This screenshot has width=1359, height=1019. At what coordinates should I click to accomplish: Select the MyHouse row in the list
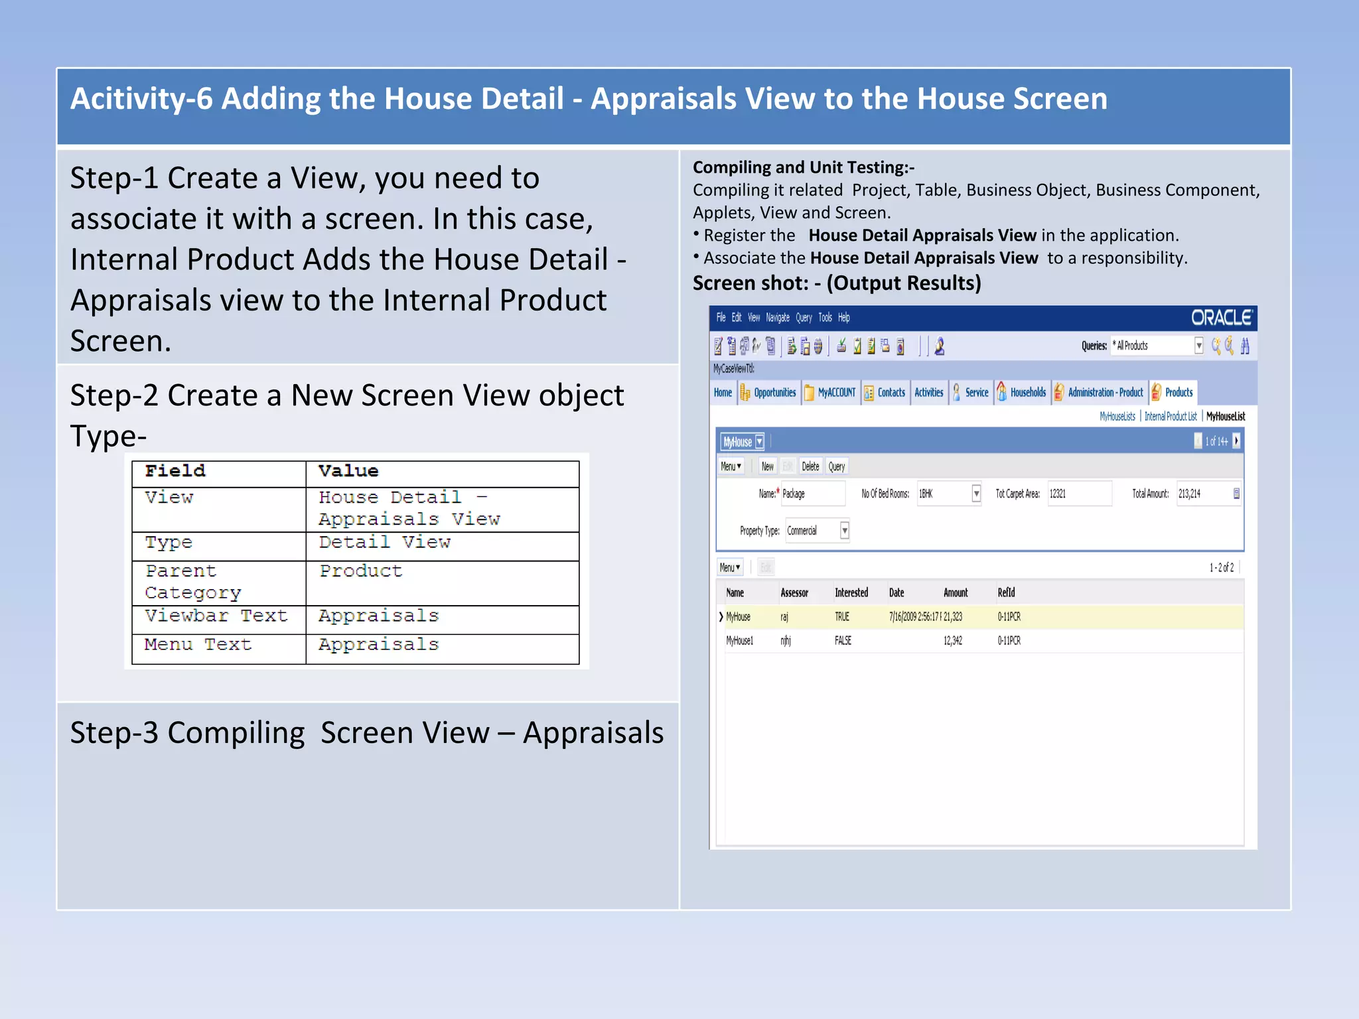(980, 617)
